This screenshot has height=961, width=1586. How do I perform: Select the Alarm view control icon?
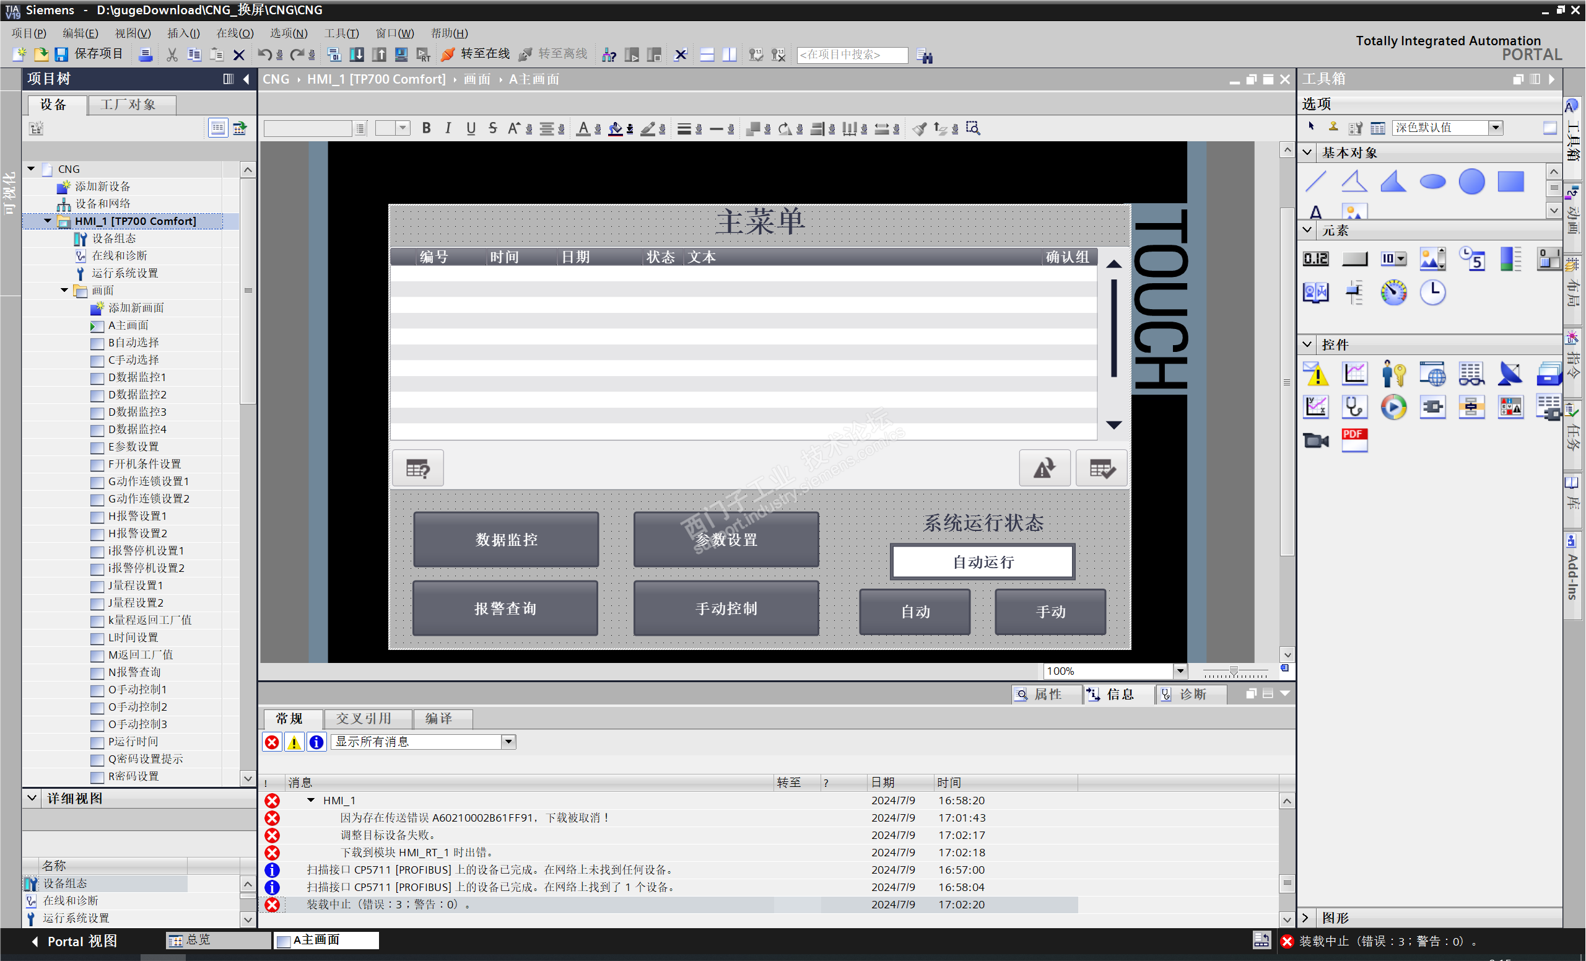pos(1315,374)
